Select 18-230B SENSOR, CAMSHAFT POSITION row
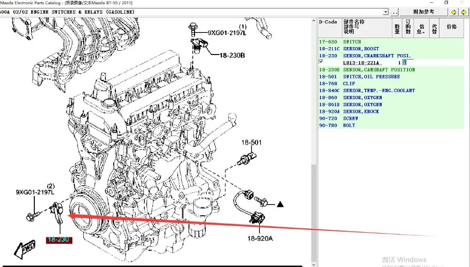 click(x=391, y=70)
